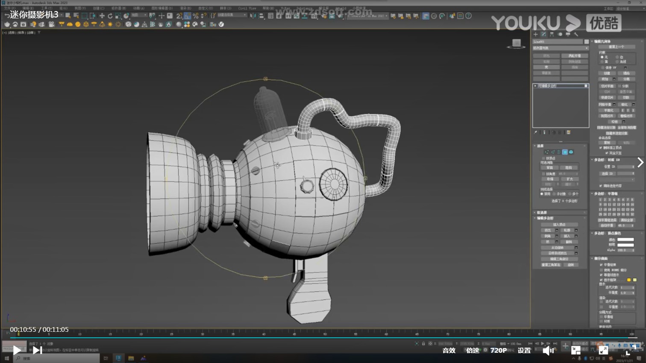Play the Youku video

(x=17, y=350)
